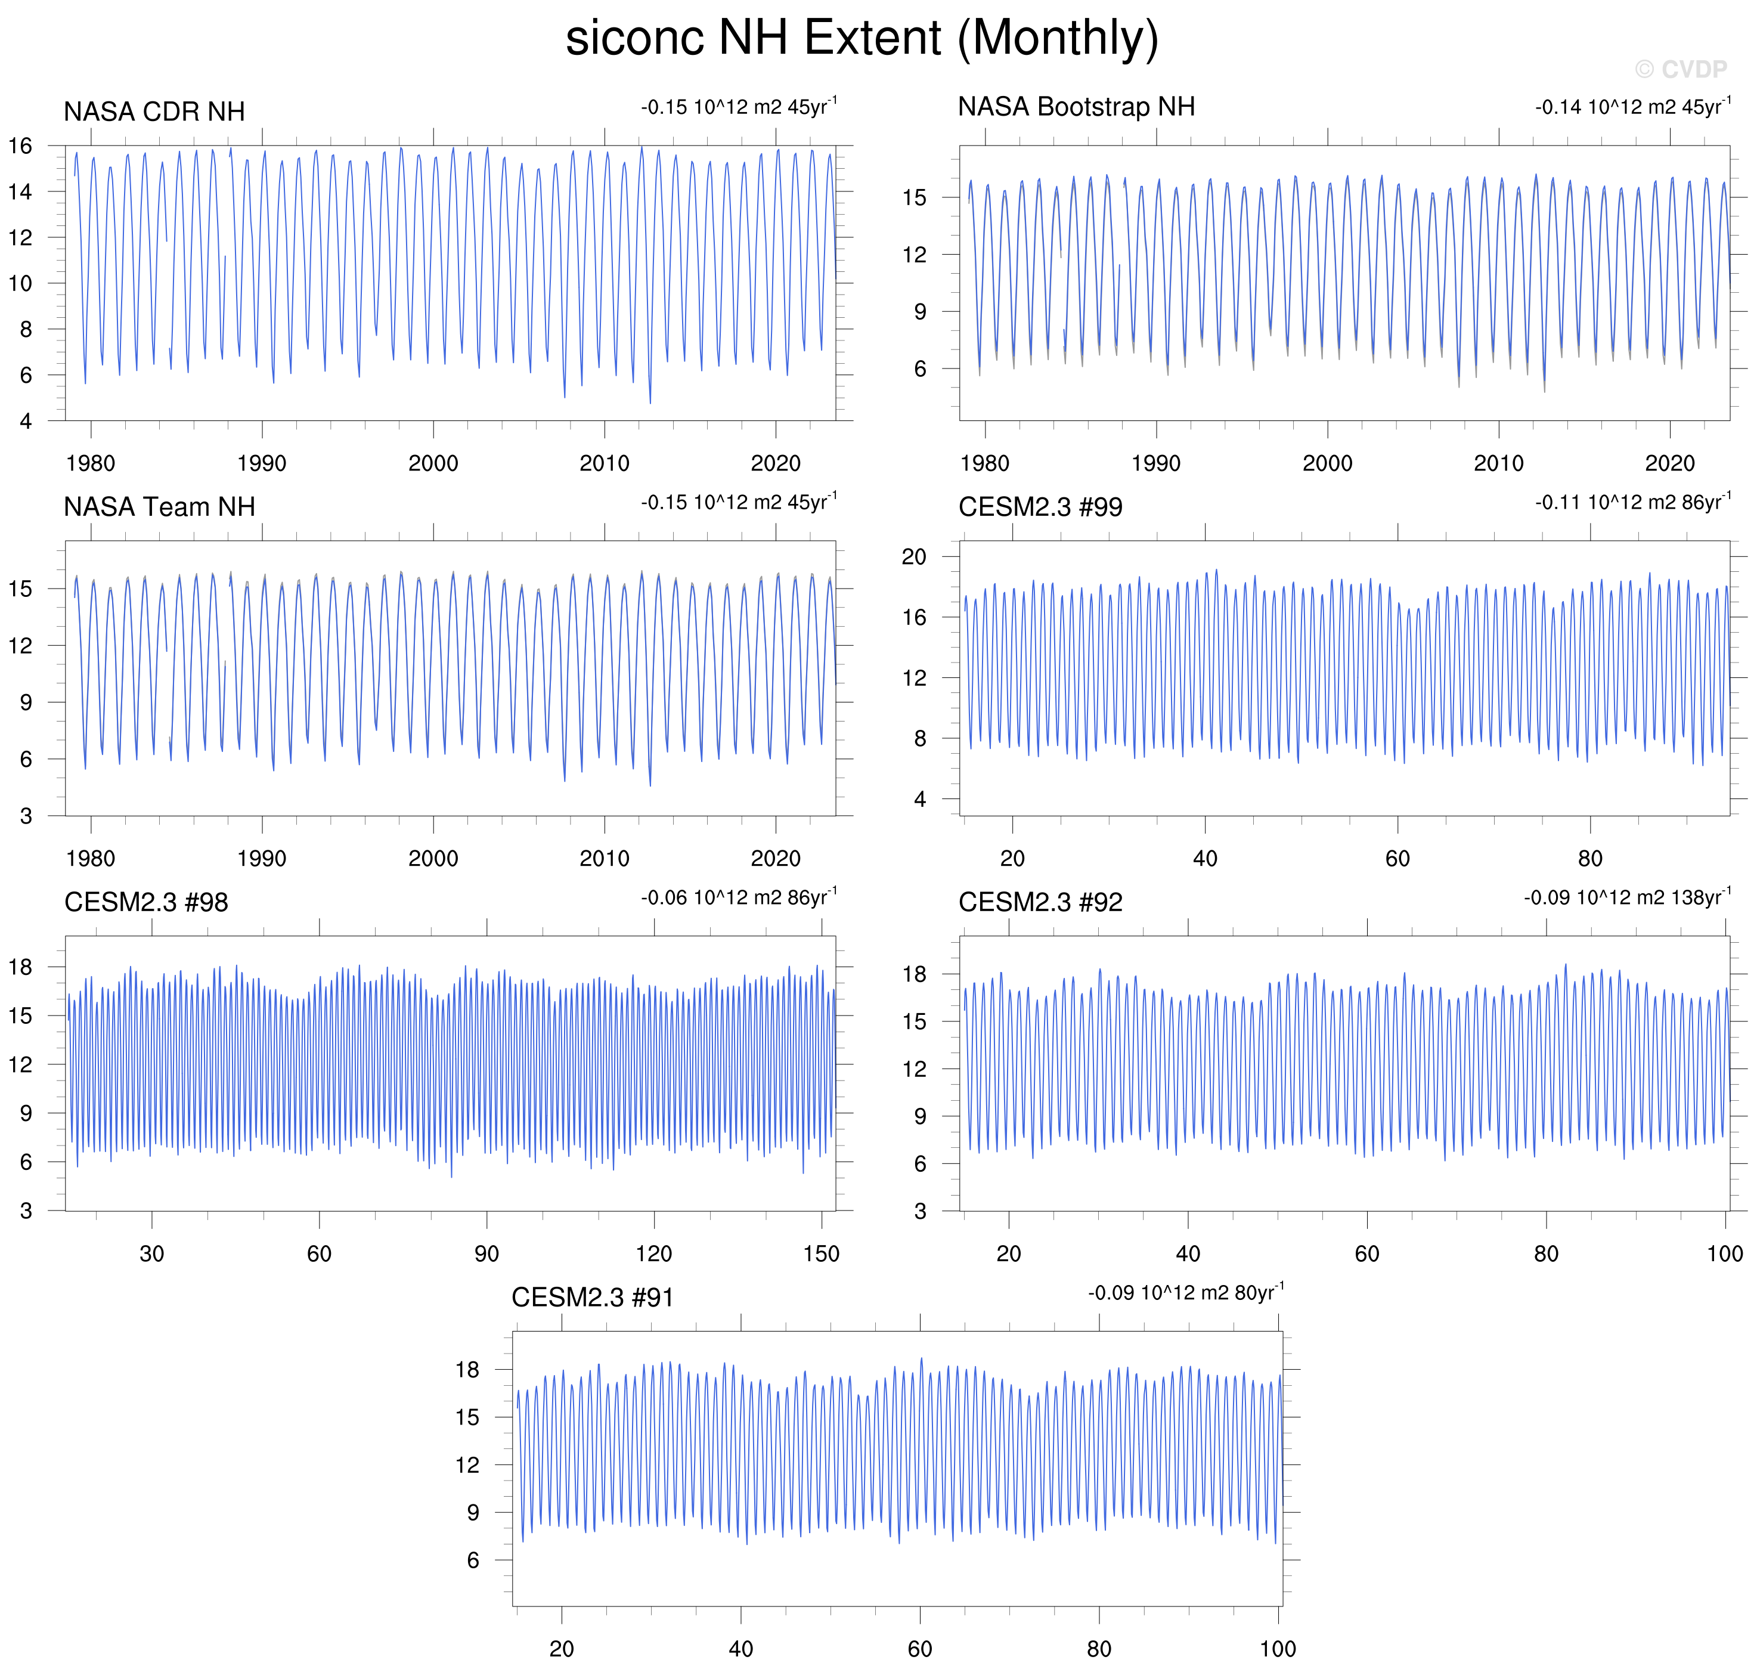Viewport: 1757px width, 1675px height.
Task: Click the 60 x-axis label on CESM2.3 #91 plot
Action: coord(919,1648)
